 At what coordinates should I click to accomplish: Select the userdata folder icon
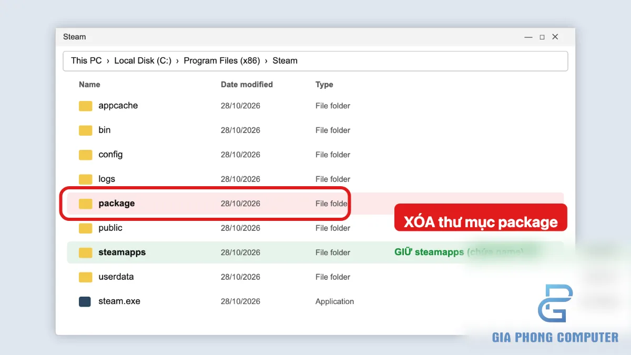[85, 277]
